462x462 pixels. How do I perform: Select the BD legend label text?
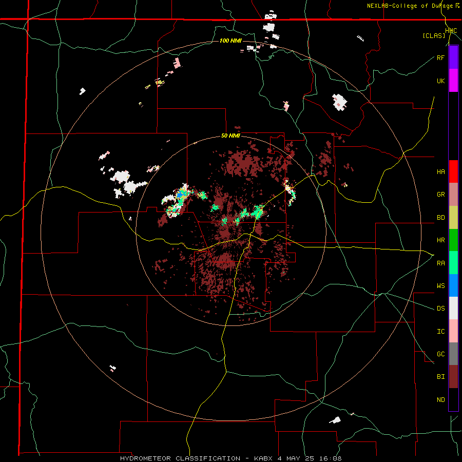pyautogui.click(x=440, y=218)
